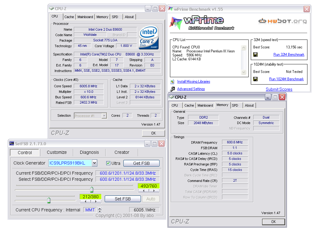Click the 13,156 sec best score text
The height and width of the screenshot is (246, 320).
click(294, 47)
